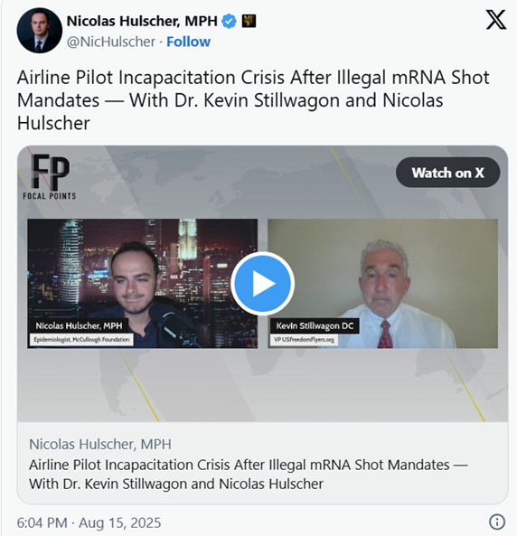
Task: Click the gold affiliation badge beside name
Action: pyautogui.click(x=249, y=21)
